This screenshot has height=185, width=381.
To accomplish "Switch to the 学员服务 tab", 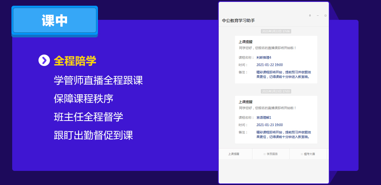I will (x=272, y=154).
